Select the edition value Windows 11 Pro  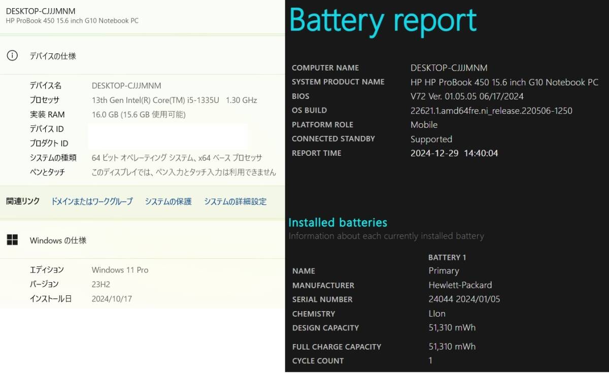pos(120,270)
